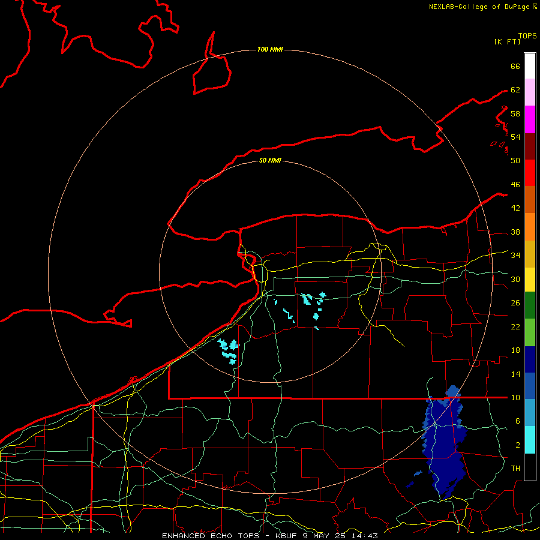Click the 22 value on the legend
Screen dimensions: 540x540
(515, 327)
